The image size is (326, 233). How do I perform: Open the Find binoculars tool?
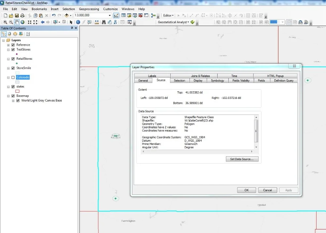(x=104, y=22)
